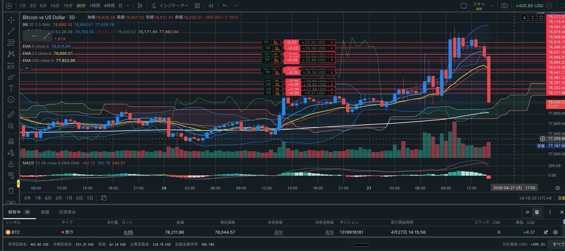565x251 pixels.
Task: Select the trend line drawing tool
Action: click(11, 31)
